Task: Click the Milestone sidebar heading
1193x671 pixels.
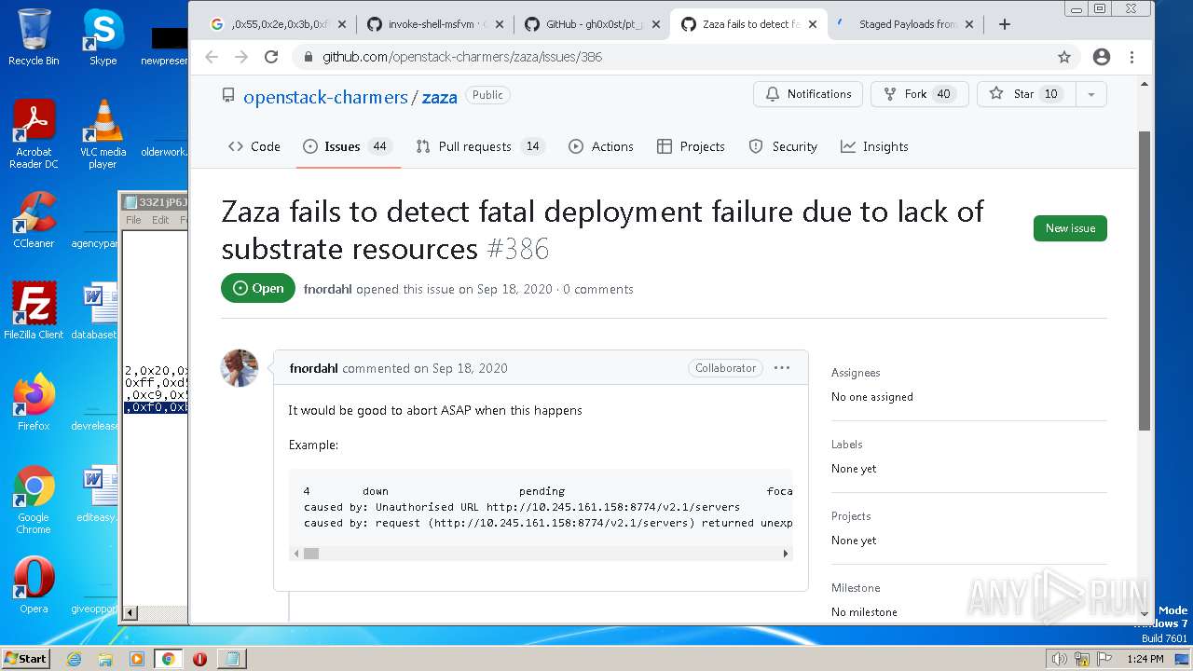Action: (x=856, y=588)
